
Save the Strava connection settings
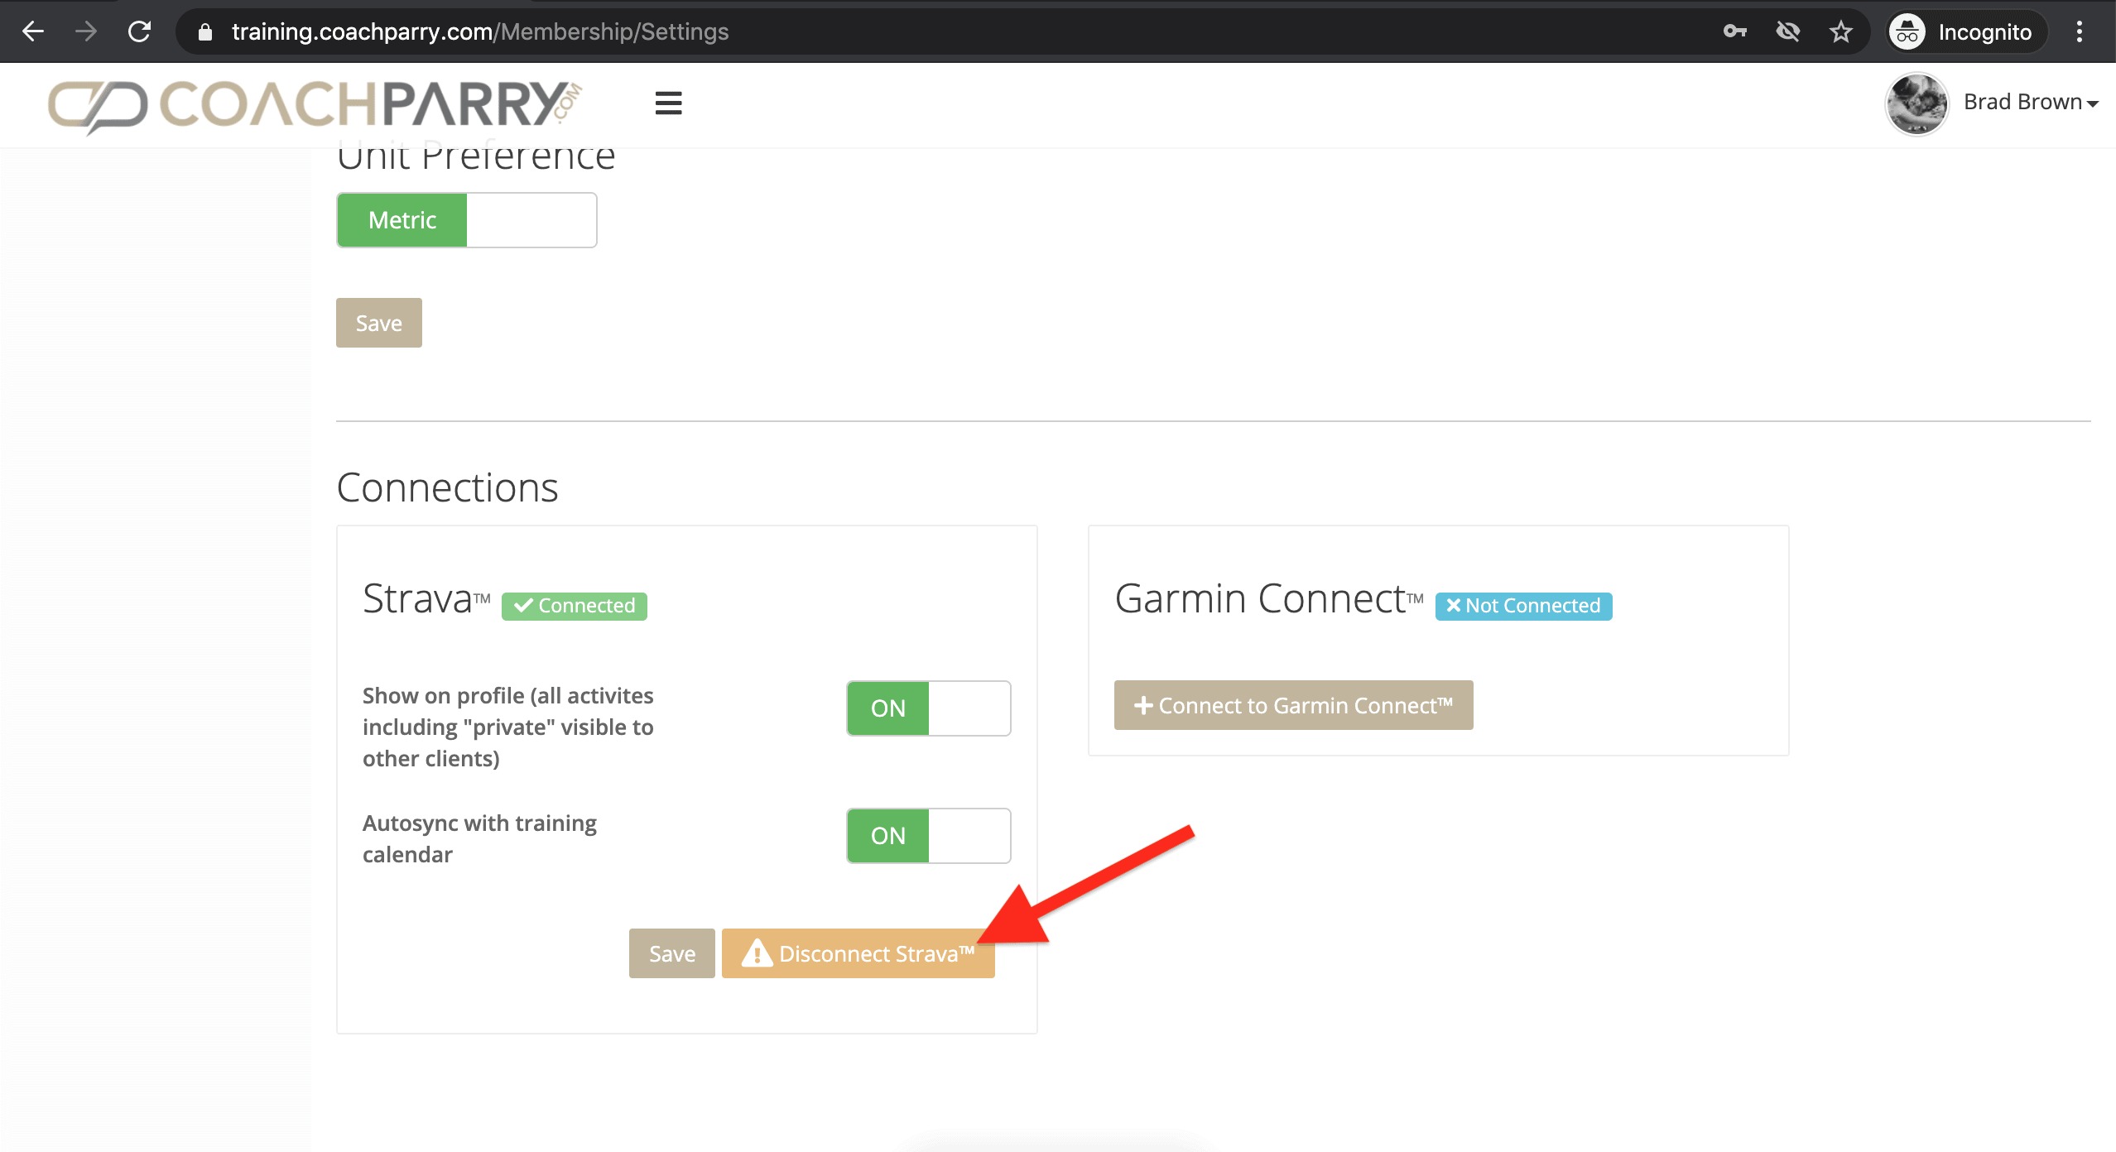[671, 953]
